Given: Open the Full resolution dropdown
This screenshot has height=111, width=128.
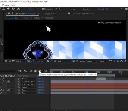Looking at the screenshot, I should pos(64,61).
